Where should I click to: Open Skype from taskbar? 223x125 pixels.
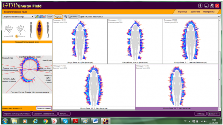coord(66,121)
